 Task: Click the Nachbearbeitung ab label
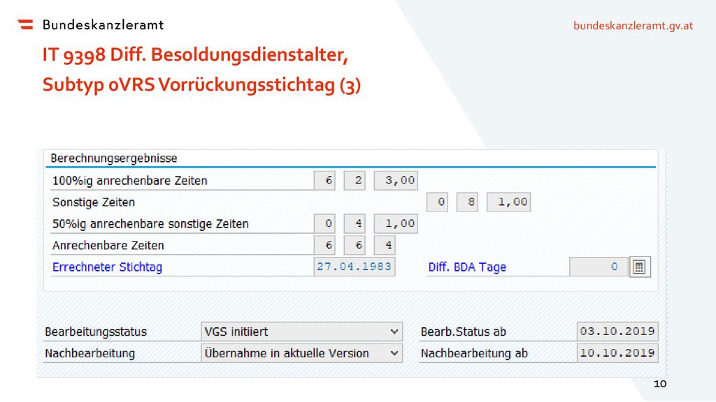click(x=475, y=353)
